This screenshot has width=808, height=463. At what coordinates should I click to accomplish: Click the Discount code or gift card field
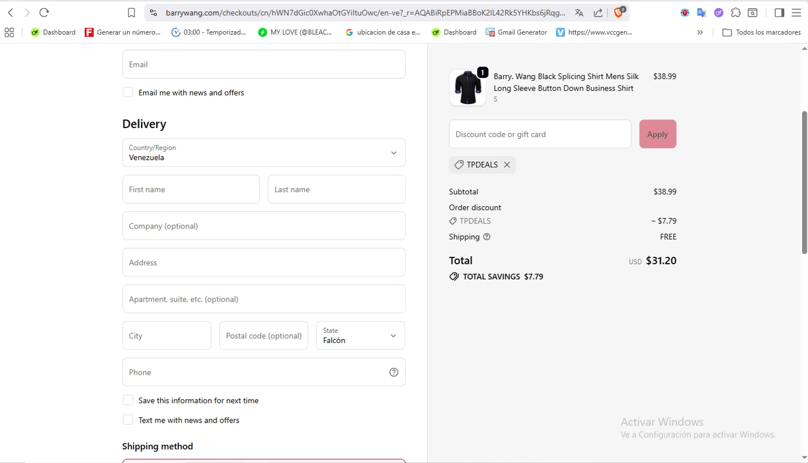click(540, 134)
